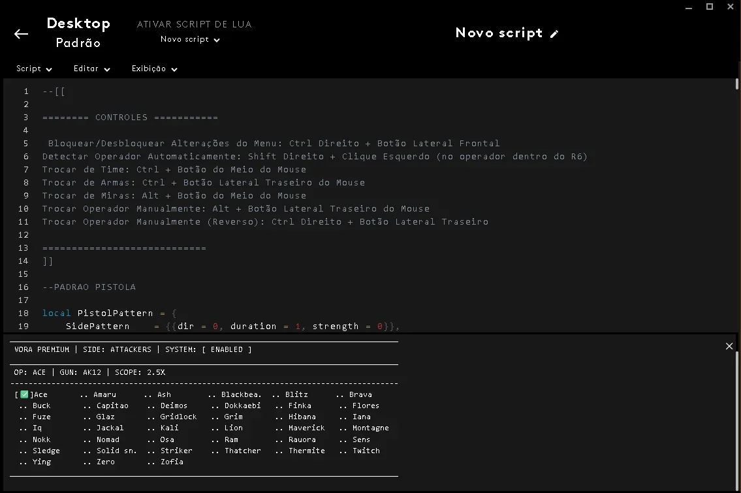Screen dimensions: 741x493
Task: Click the Padrão profile label
Action: point(78,43)
